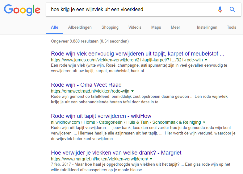Switch to the Afbeeldingen tab
This screenshot has width=243, height=174.
[x=80, y=27]
